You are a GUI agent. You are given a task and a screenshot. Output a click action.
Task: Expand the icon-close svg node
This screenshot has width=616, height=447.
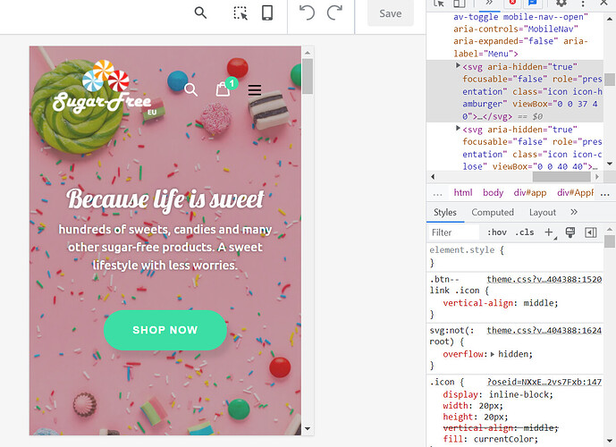pyautogui.click(x=459, y=130)
